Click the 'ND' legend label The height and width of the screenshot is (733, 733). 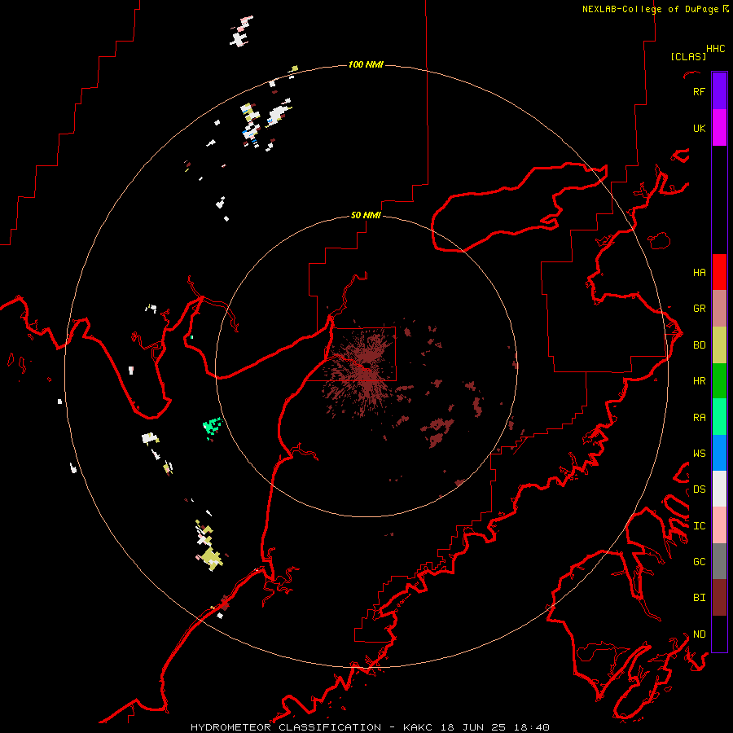click(699, 634)
